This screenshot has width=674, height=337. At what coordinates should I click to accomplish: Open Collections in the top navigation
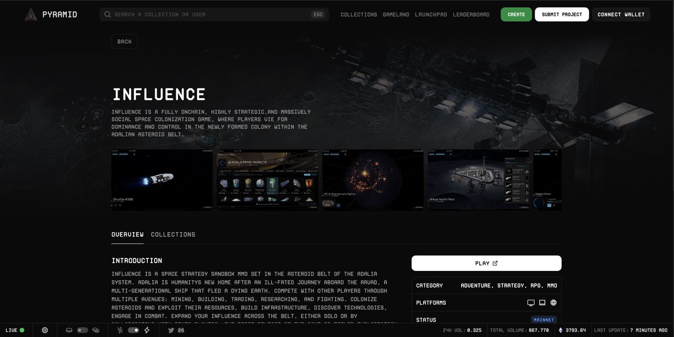click(359, 15)
